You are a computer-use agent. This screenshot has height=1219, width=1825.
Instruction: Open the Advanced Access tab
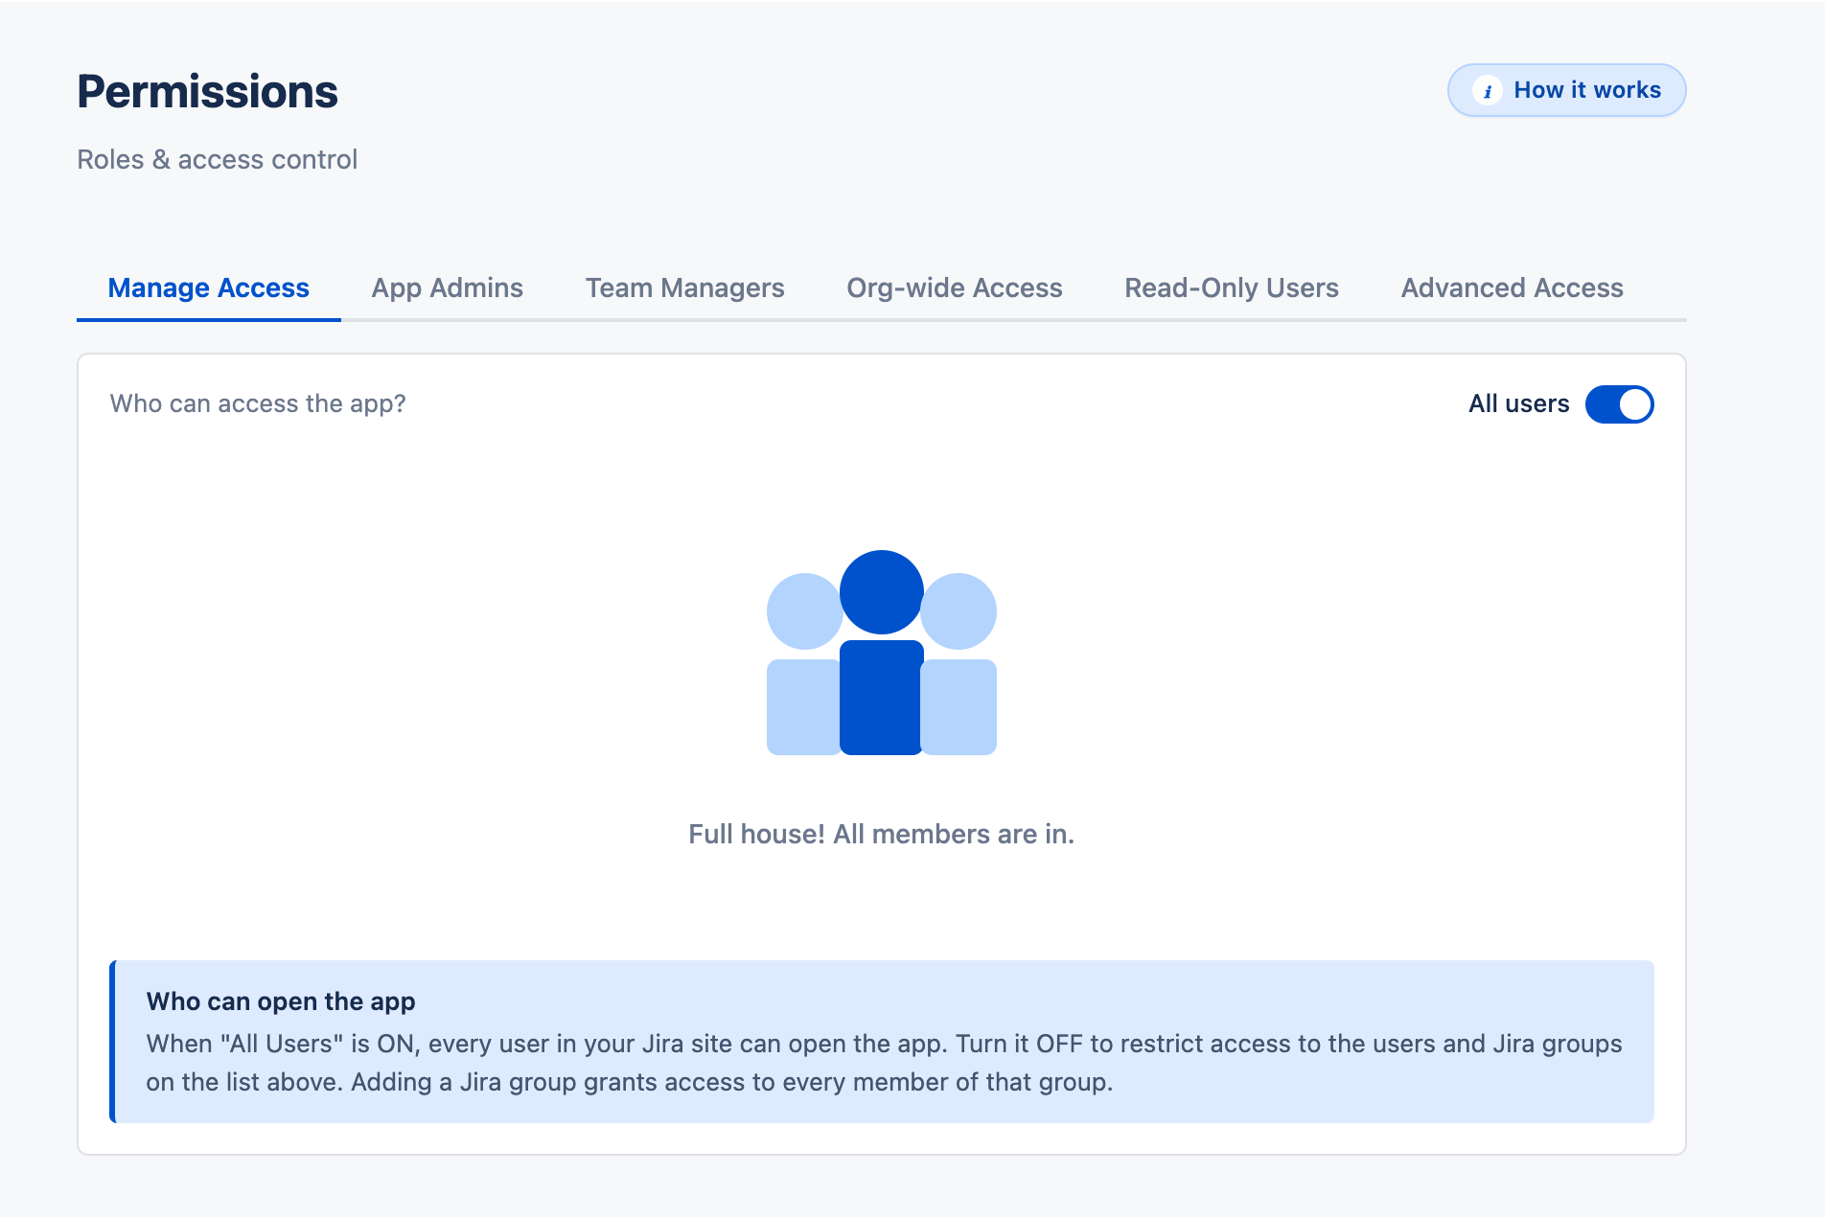1513,288
